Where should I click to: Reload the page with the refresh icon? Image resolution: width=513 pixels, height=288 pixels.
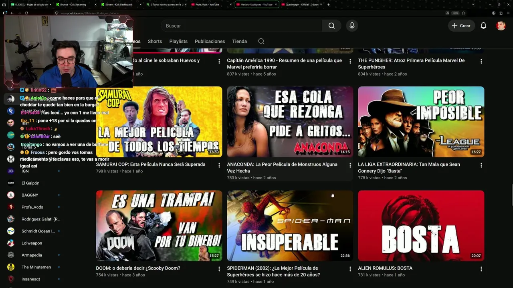pyautogui.click(x=26, y=13)
